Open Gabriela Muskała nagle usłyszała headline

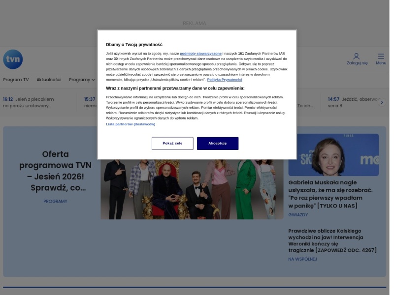click(330, 194)
